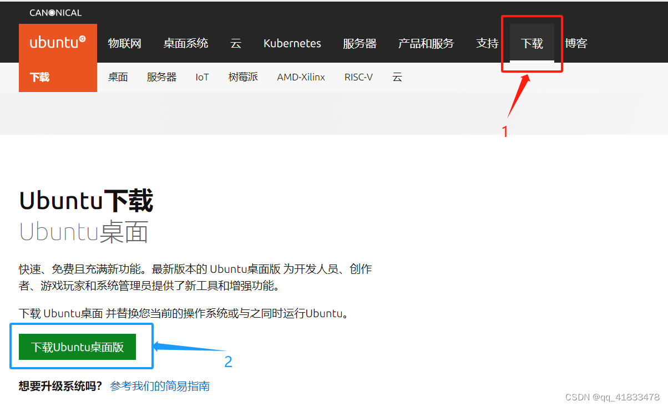The width and height of the screenshot is (668, 407).
Task: Click the paragraph starting with 快速、免费且充满新功能
Action: (x=195, y=278)
